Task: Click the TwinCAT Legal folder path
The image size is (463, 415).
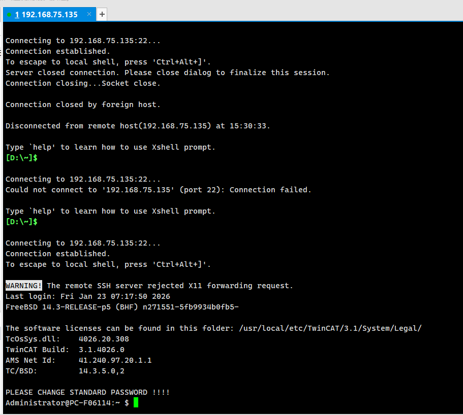Action: pos(330,328)
